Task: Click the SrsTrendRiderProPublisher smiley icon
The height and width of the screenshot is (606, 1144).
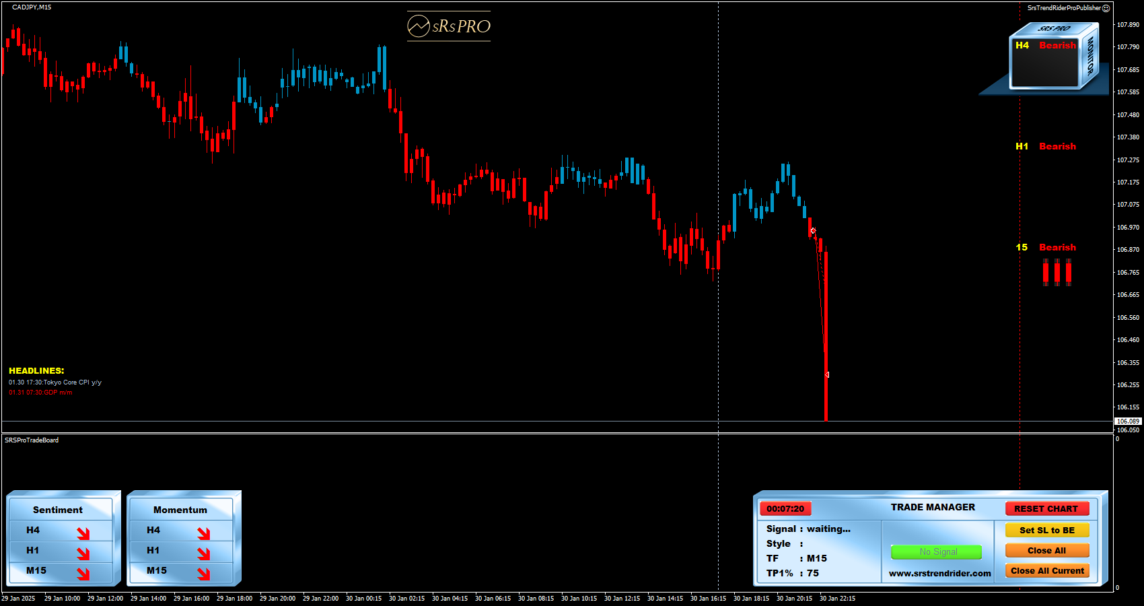Action: pos(1106,8)
